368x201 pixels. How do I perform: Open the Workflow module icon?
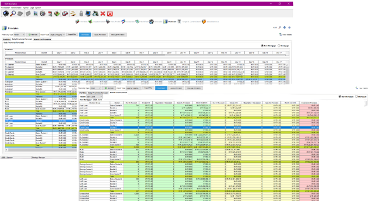138,22
